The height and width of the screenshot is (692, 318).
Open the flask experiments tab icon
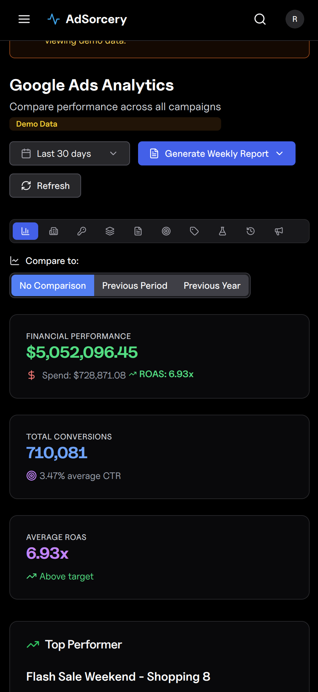[x=222, y=231]
